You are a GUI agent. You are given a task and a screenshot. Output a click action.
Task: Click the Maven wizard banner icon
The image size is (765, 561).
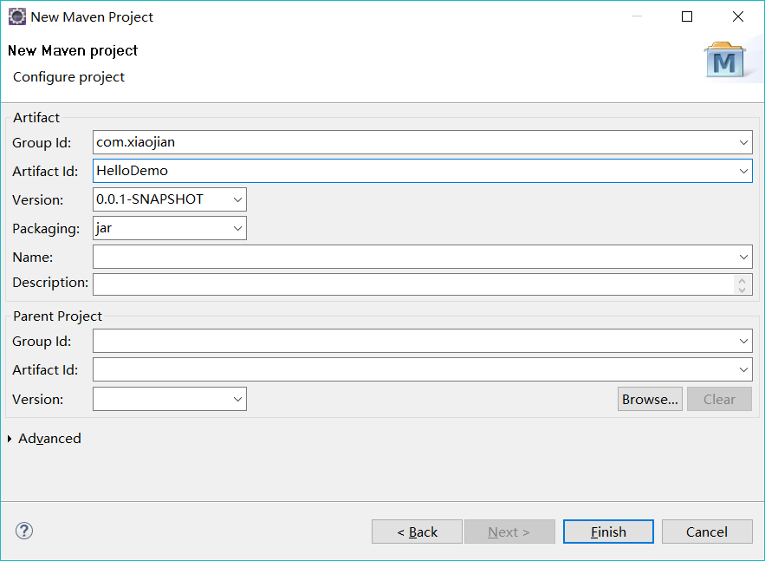tap(725, 60)
